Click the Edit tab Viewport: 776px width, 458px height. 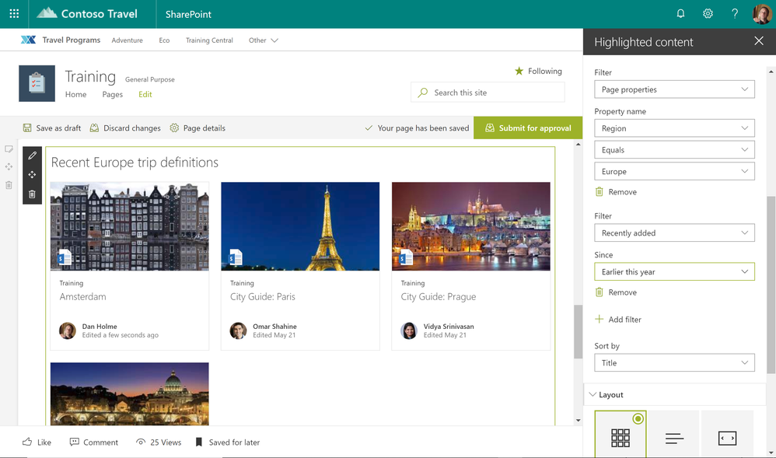point(145,94)
